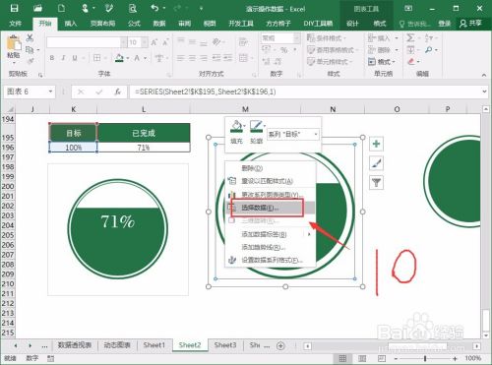492x365 pixels.
Task: Click the Print Preview magnifier icon
Action: coord(133,8)
